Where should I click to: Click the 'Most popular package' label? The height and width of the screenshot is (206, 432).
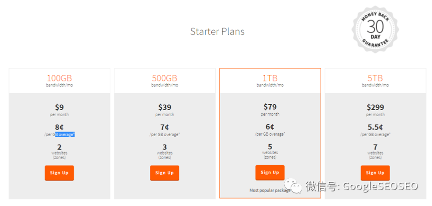tap(270, 191)
